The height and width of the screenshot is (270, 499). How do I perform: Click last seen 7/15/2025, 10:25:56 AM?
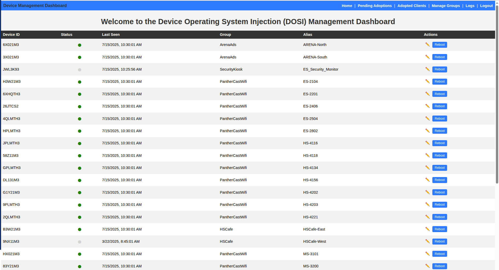tap(122, 69)
